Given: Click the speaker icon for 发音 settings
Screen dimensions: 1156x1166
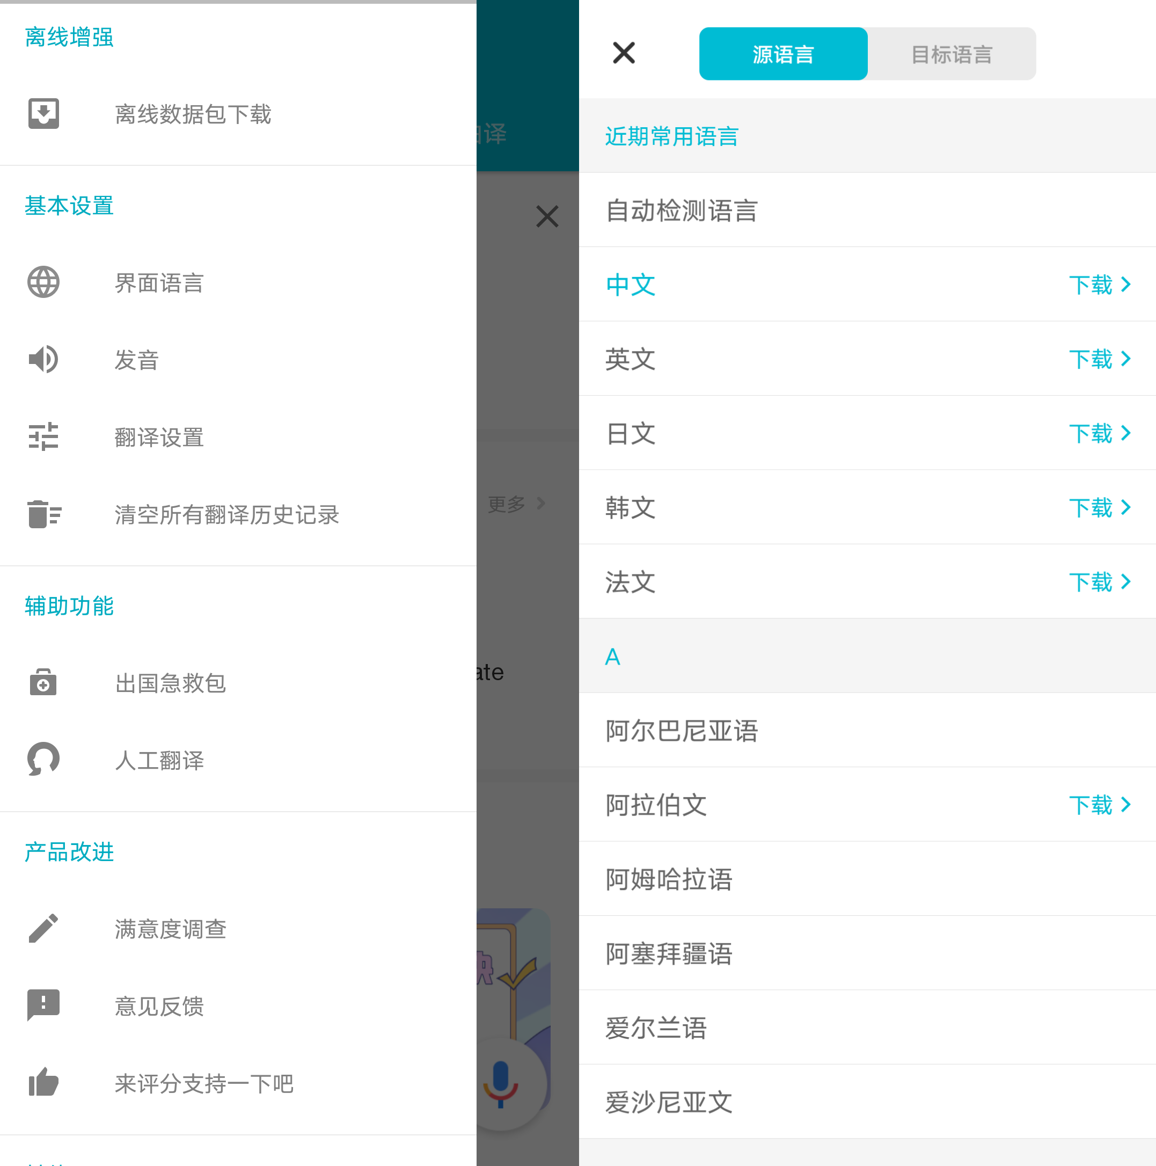Looking at the screenshot, I should coord(43,359).
